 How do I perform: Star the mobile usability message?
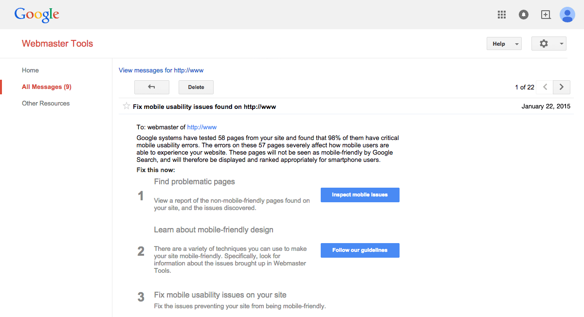(x=127, y=106)
